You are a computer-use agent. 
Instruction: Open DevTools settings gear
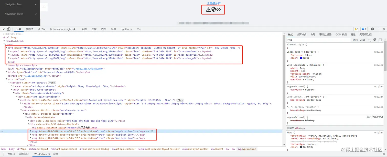(x=372, y=29)
